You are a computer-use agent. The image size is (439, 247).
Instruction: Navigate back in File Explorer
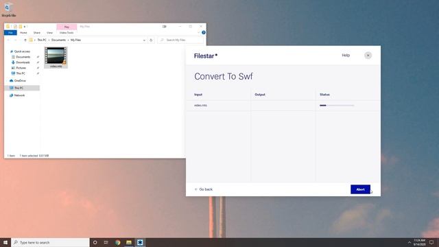pyautogui.click(x=8, y=40)
